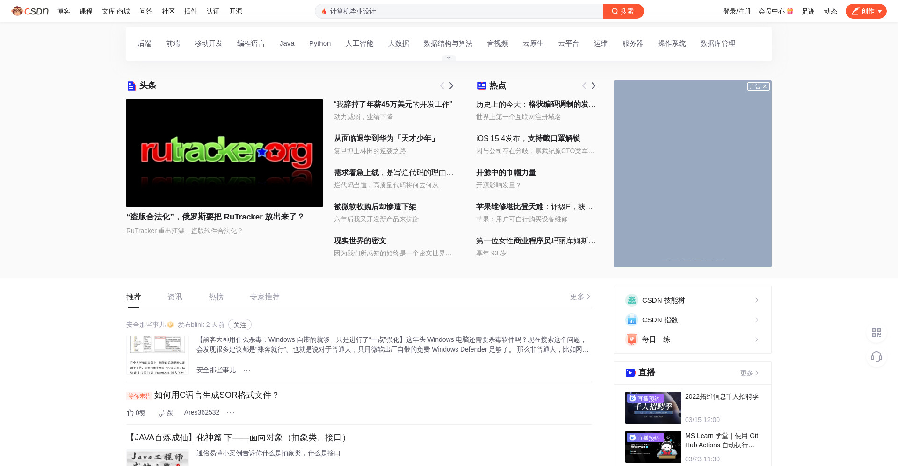Screen dimensions: 898x466
Task: Open "盗版合法化" RuTracker headline
Action: coord(215,217)
